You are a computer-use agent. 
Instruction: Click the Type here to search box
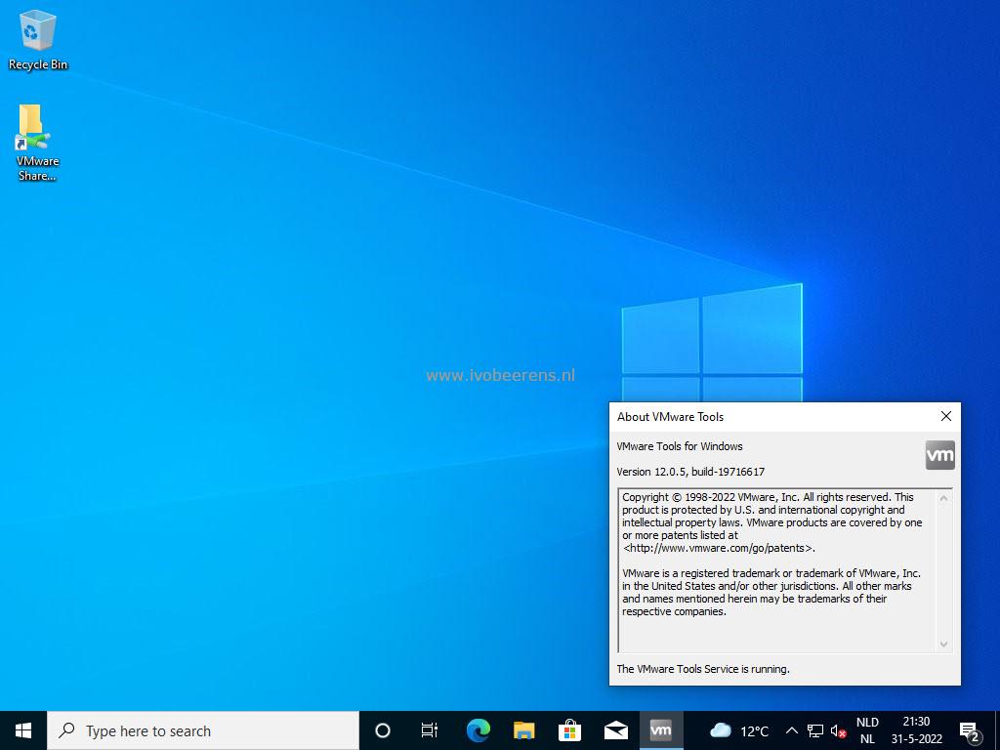pyautogui.click(x=203, y=730)
